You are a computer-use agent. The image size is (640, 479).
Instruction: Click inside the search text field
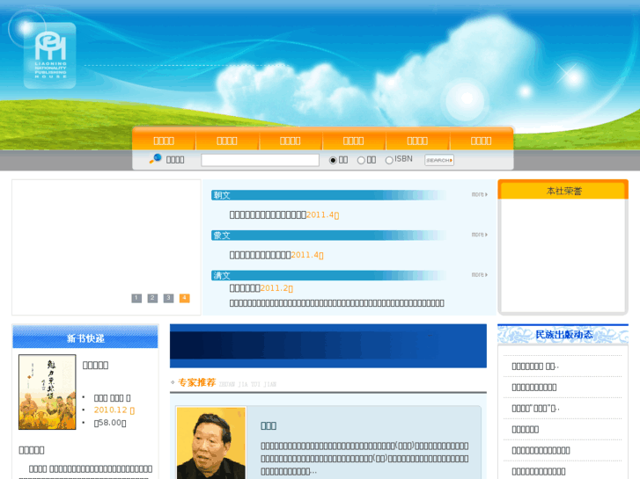pos(260,160)
